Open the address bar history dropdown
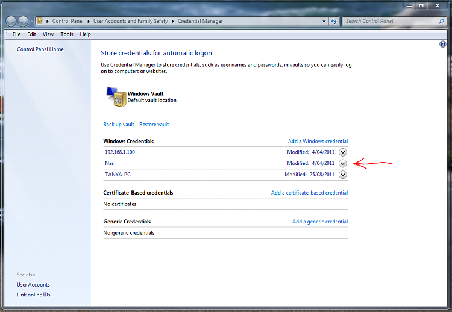The image size is (452, 312). point(324,21)
